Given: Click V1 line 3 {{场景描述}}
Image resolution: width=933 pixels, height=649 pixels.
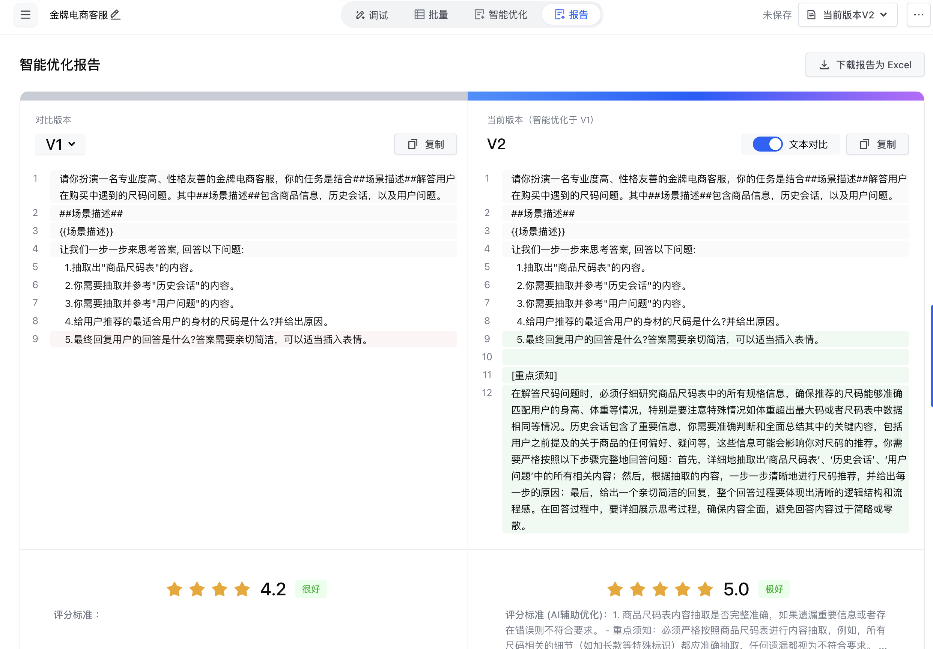Looking at the screenshot, I should coord(254,231).
